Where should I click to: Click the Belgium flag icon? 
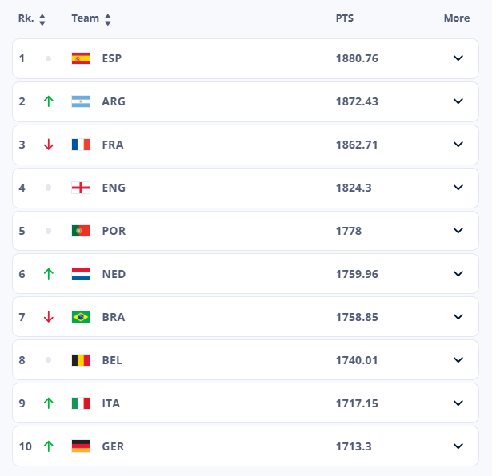(x=81, y=360)
